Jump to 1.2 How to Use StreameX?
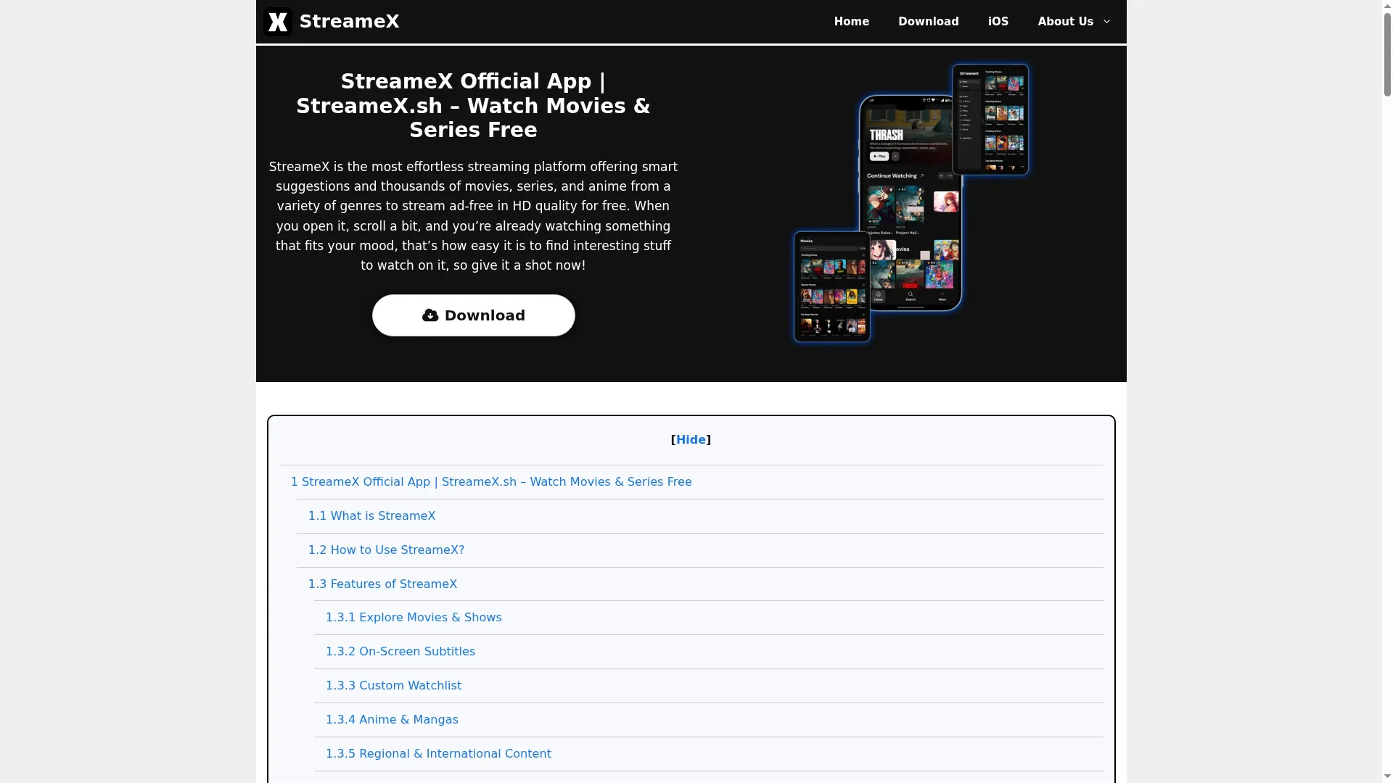The image size is (1393, 783). pos(386,550)
